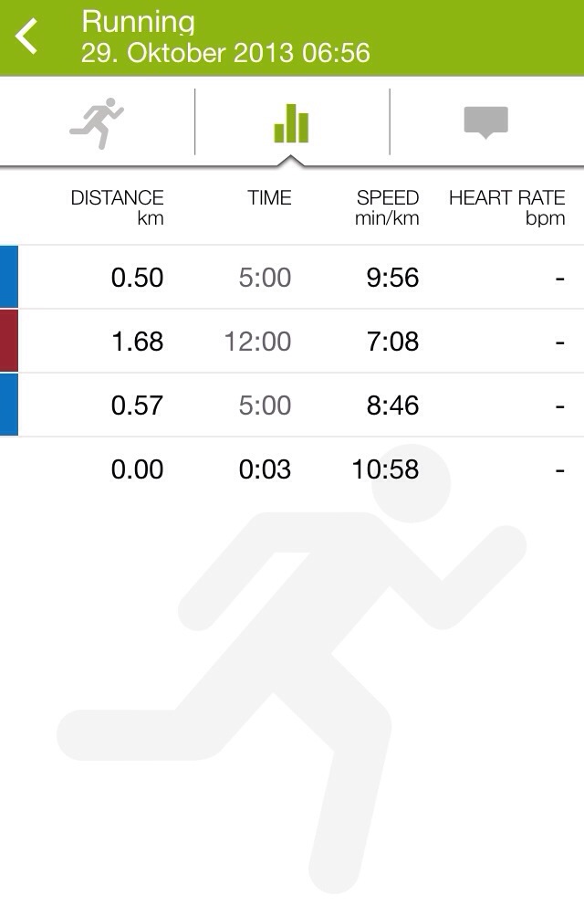Click the HEART RATE bpm column header
The width and height of the screenshot is (584, 906).
point(506,207)
